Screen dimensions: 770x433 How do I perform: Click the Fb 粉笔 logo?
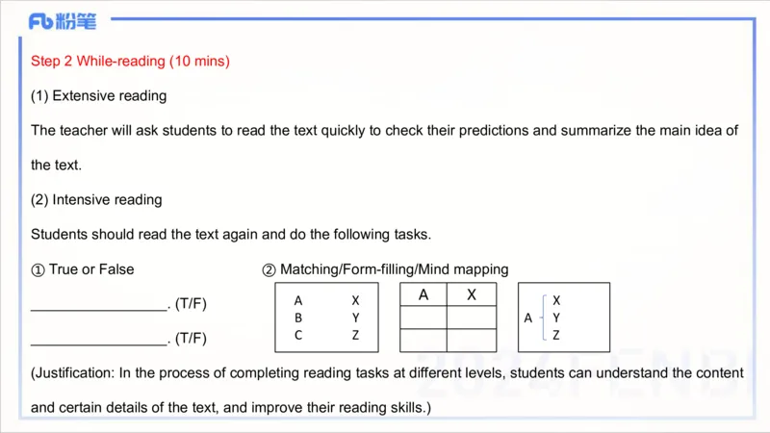62,21
